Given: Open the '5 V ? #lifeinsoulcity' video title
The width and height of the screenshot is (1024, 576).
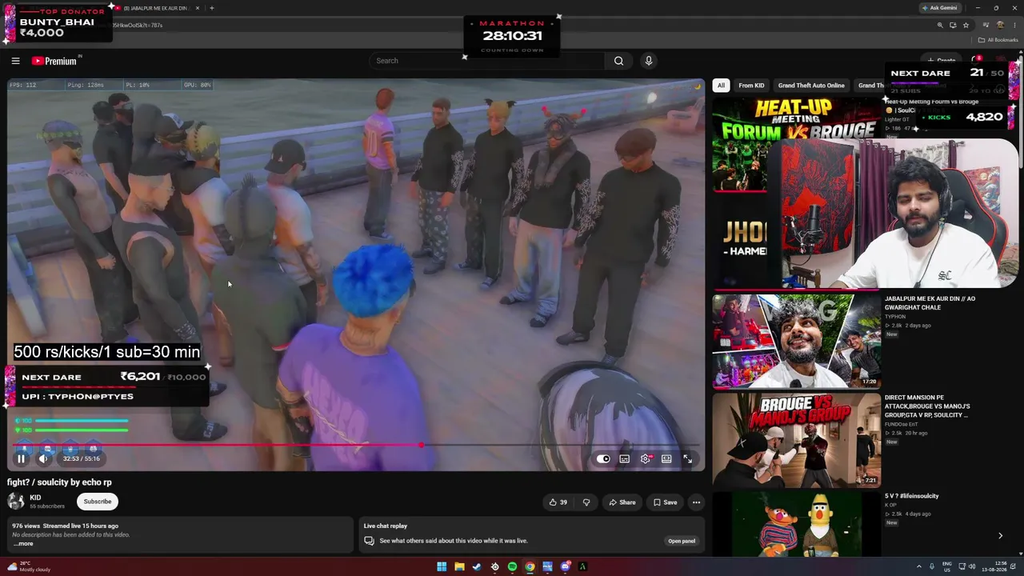Looking at the screenshot, I should click(x=912, y=496).
